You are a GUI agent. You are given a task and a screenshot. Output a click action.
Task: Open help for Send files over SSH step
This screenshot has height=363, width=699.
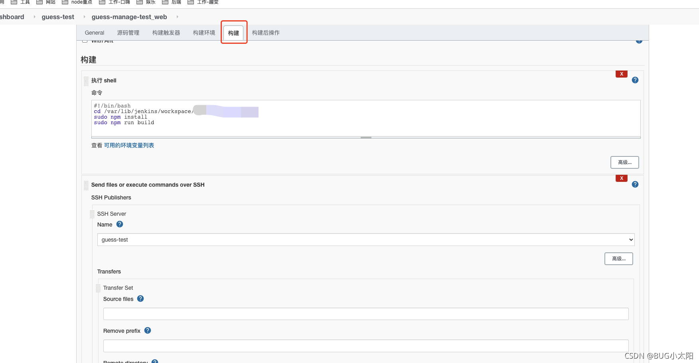point(635,184)
